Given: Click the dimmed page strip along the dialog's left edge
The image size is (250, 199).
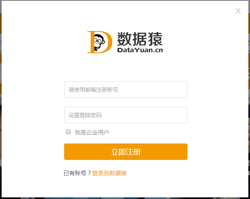Looking at the screenshot, I should (1, 99).
